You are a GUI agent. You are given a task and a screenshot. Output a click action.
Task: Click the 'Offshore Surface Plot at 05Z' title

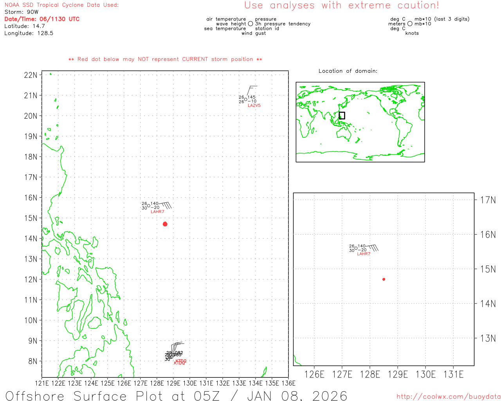tap(113, 396)
